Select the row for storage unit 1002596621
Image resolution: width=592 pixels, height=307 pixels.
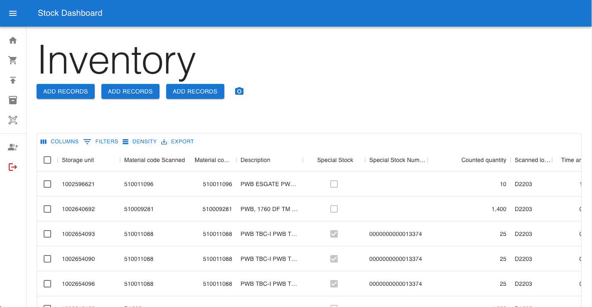[47, 184]
